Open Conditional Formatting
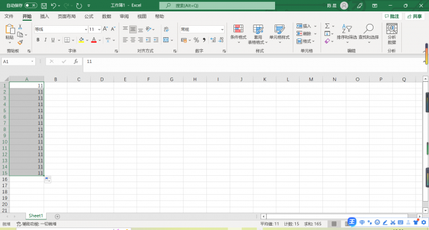This screenshot has width=429, height=230. (238, 33)
